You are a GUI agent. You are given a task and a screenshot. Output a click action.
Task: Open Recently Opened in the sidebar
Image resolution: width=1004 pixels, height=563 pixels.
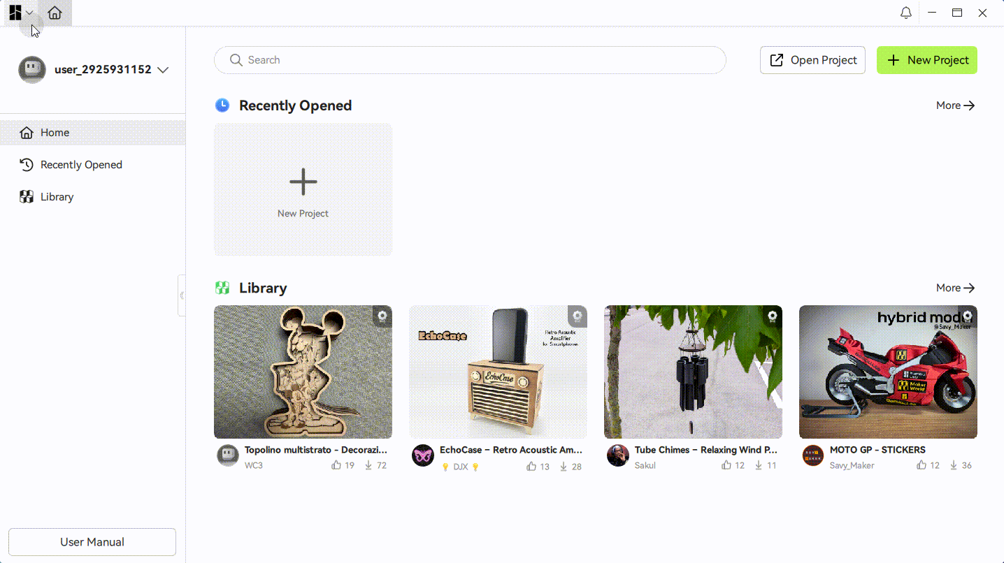click(92, 165)
